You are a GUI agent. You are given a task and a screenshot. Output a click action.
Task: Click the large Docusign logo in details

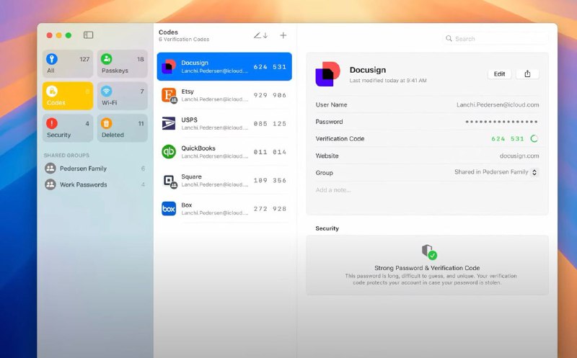[327, 74]
